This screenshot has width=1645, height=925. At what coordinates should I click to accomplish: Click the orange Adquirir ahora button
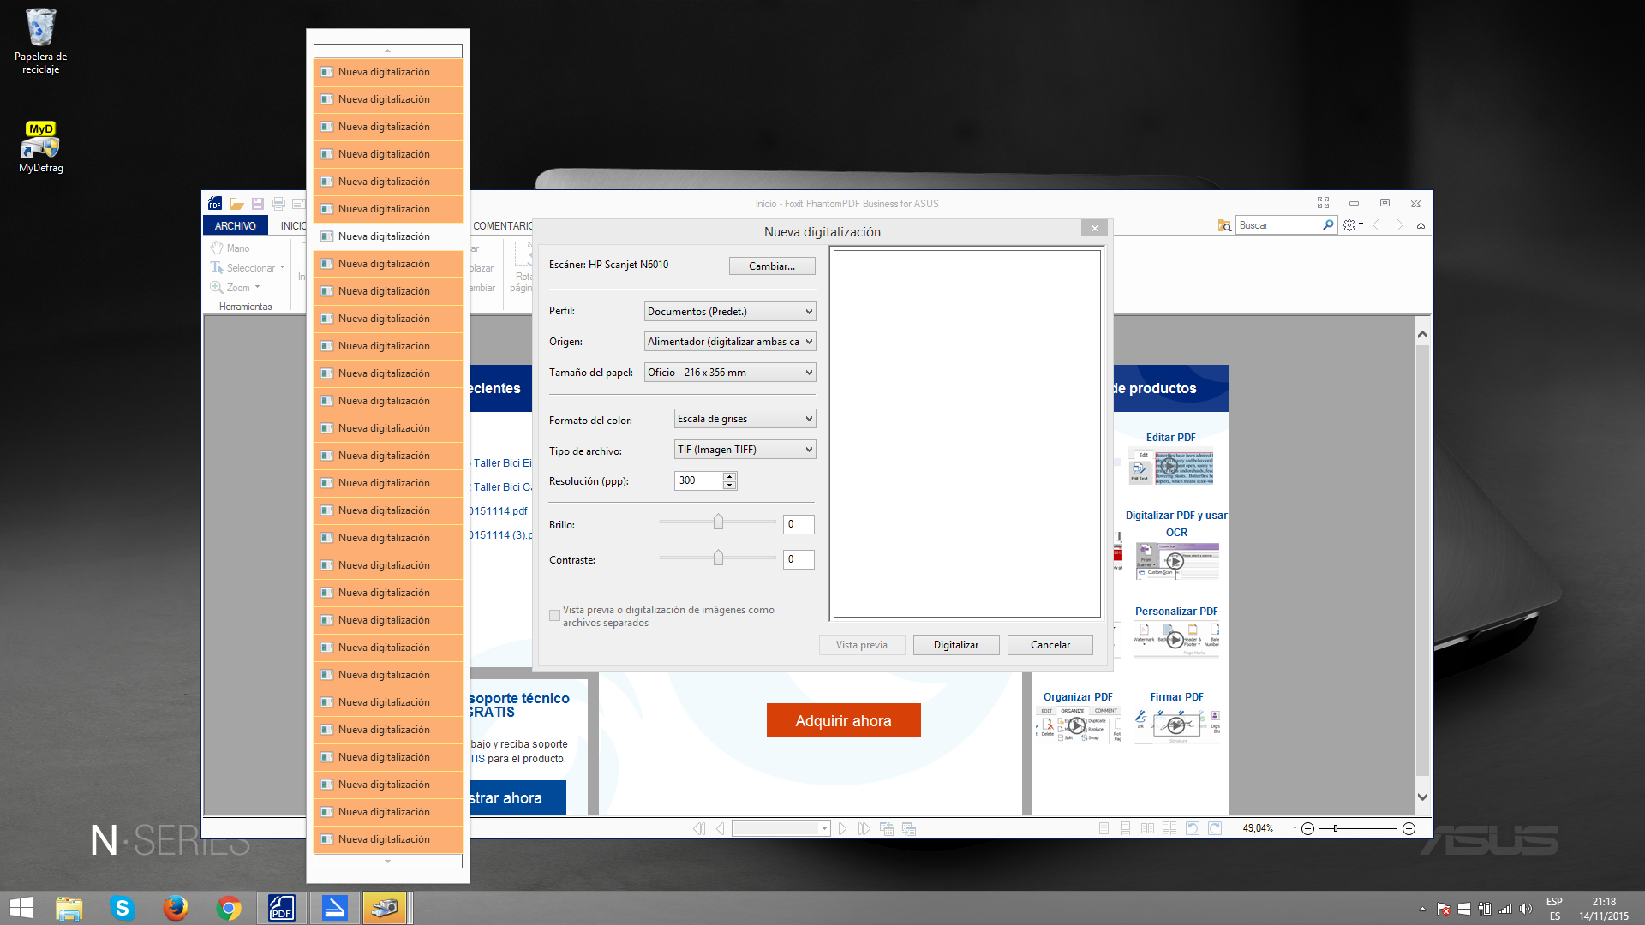click(x=843, y=721)
